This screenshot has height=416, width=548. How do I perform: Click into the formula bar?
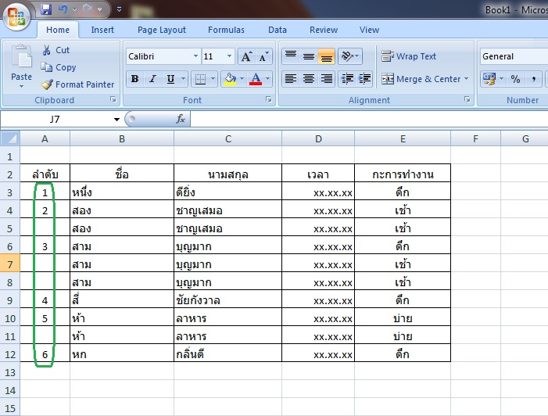(369, 119)
